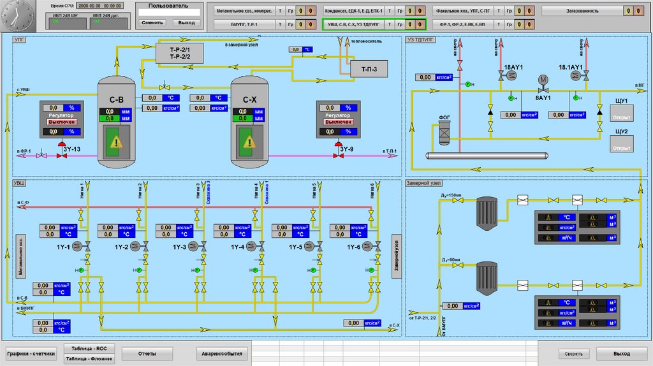
Task: Toggle the С-Х regulator Выключен state
Action: point(338,121)
